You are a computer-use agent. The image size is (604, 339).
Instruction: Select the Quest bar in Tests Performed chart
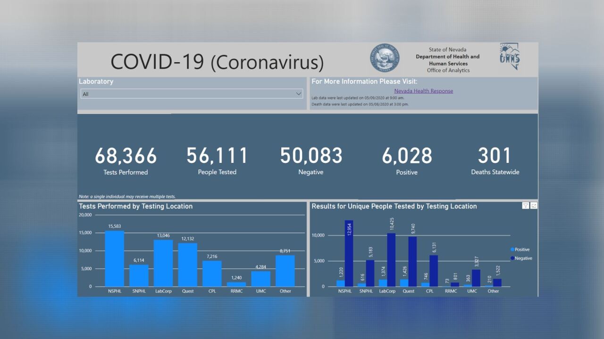coord(188,265)
